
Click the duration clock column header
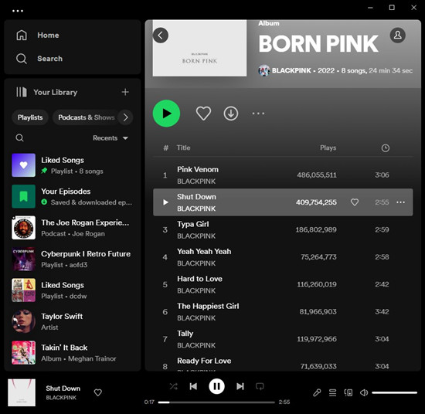(385, 148)
